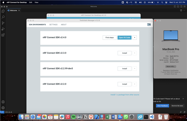The height and width of the screenshot is (121, 187).
Task: Split editor right icon in VS Code
Action: click(x=181, y=10)
